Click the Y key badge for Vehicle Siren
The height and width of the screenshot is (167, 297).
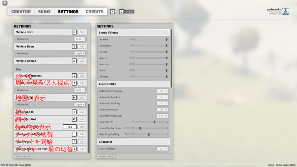point(74,46)
